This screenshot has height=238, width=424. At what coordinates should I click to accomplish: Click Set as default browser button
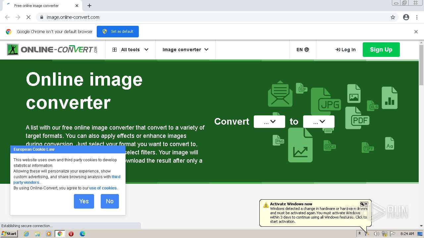coord(118,31)
